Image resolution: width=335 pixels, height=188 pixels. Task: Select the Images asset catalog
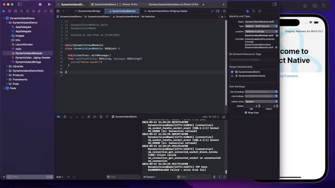[20, 36]
